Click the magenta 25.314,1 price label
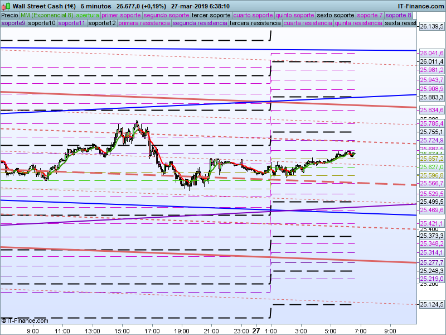Viewport: 446px width, 335px height. point(432,252)
